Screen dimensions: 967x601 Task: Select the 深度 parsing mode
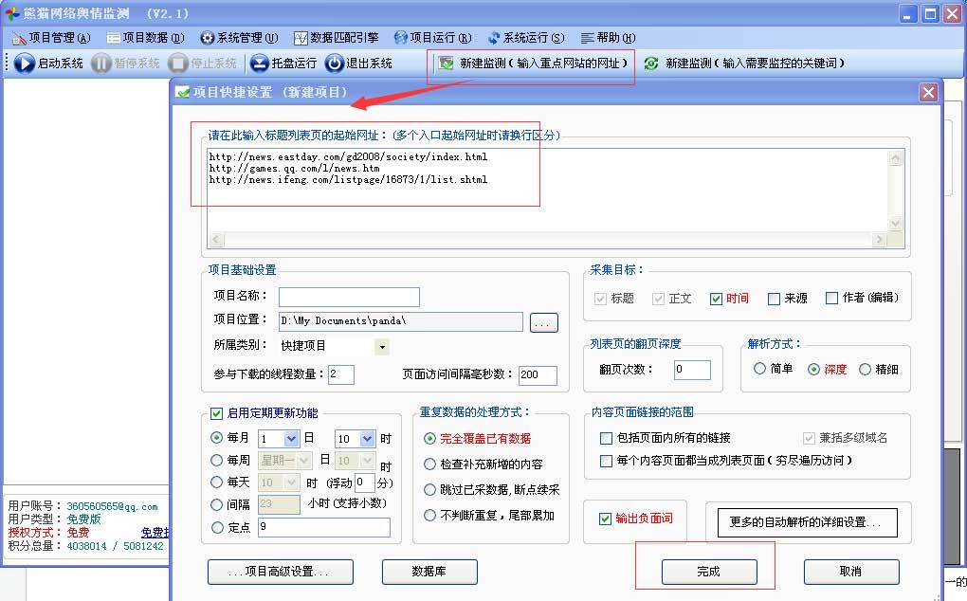tap(814, 370)
